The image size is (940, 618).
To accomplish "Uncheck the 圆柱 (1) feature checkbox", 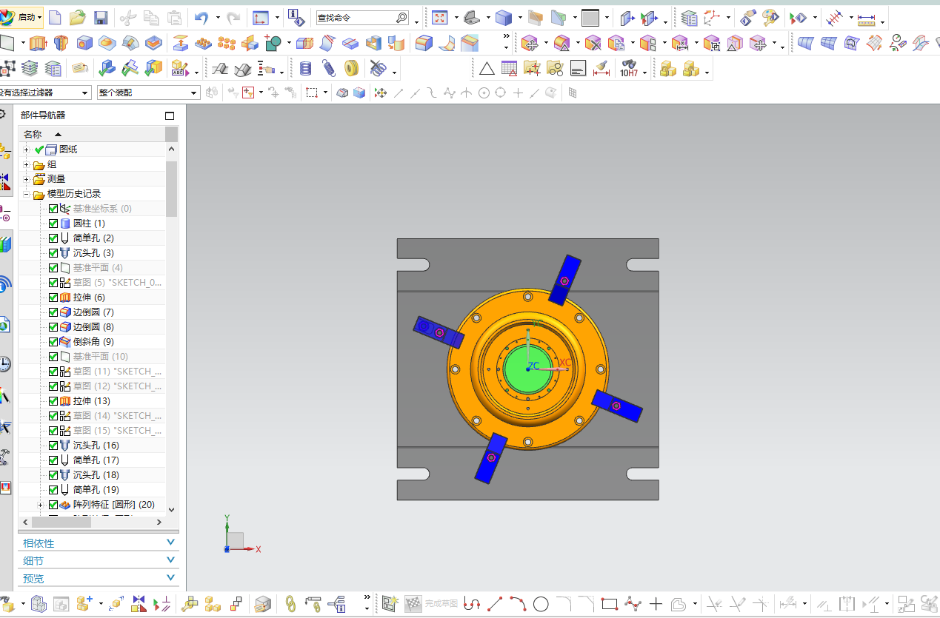I will pyautogui.click(x=53, y=224).
